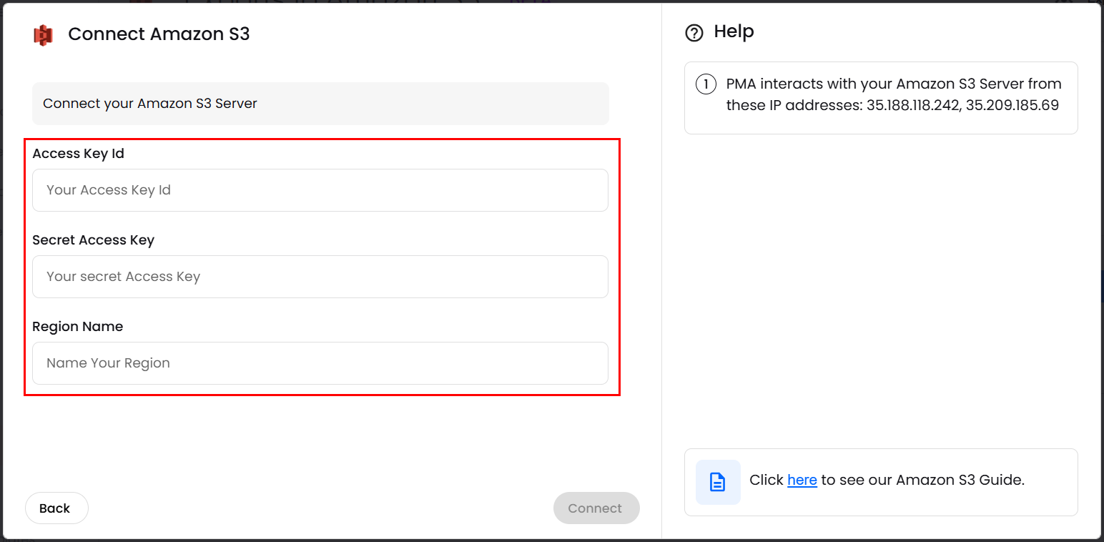The width and height of the screenshot is (1104, 542).
Task: Click the Amazon S3 logo icon
Action: [44, 35]
